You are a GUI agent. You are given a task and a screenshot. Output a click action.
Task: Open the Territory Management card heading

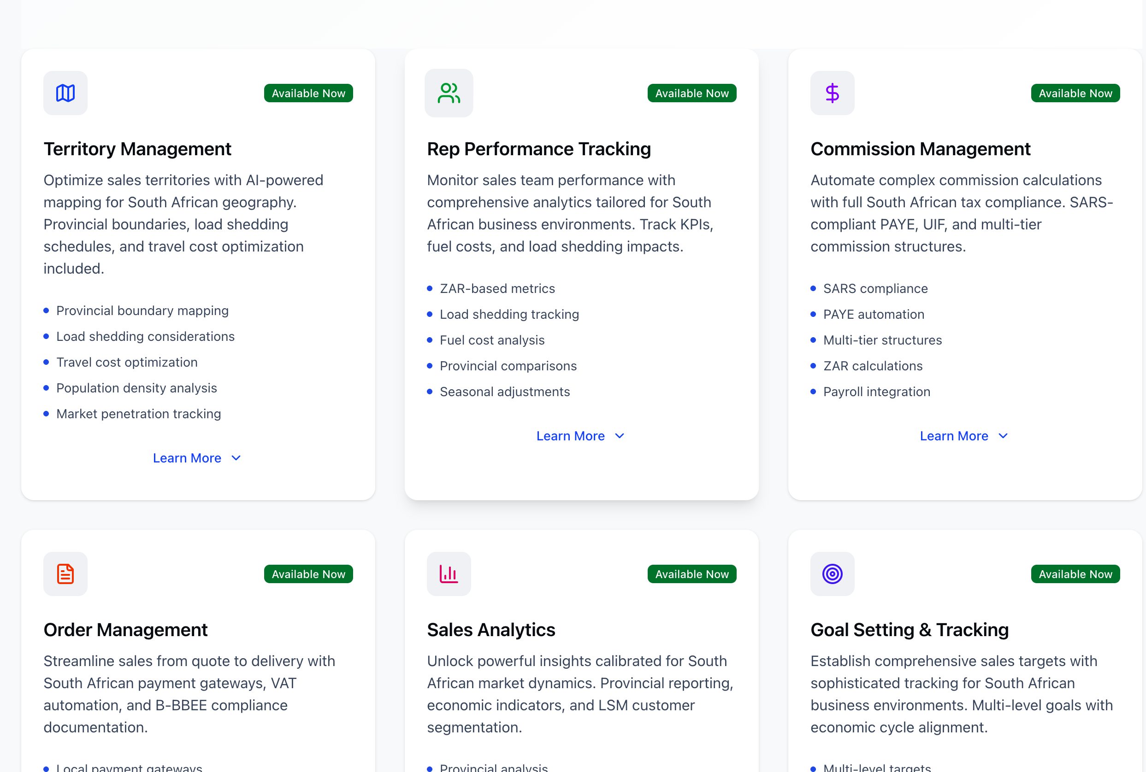137,149
